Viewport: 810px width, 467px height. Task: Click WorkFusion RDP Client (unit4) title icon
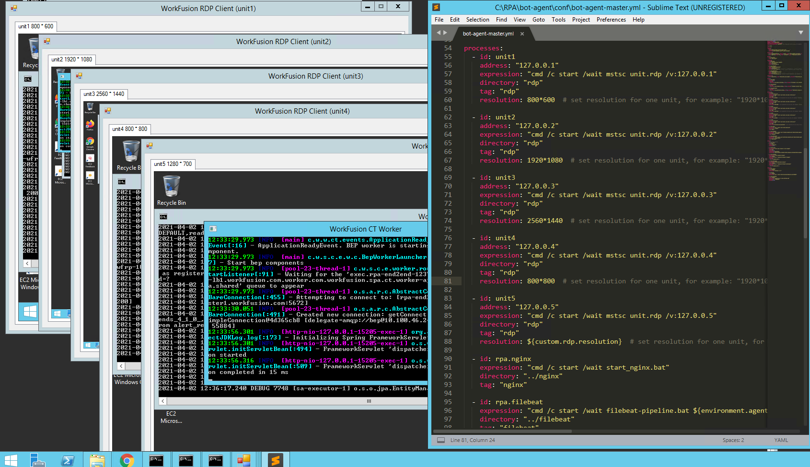108,111
